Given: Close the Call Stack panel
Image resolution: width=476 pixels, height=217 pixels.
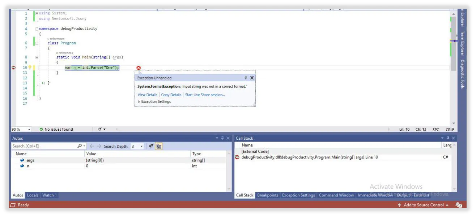Looking at the screenshot, I should 454,138.
